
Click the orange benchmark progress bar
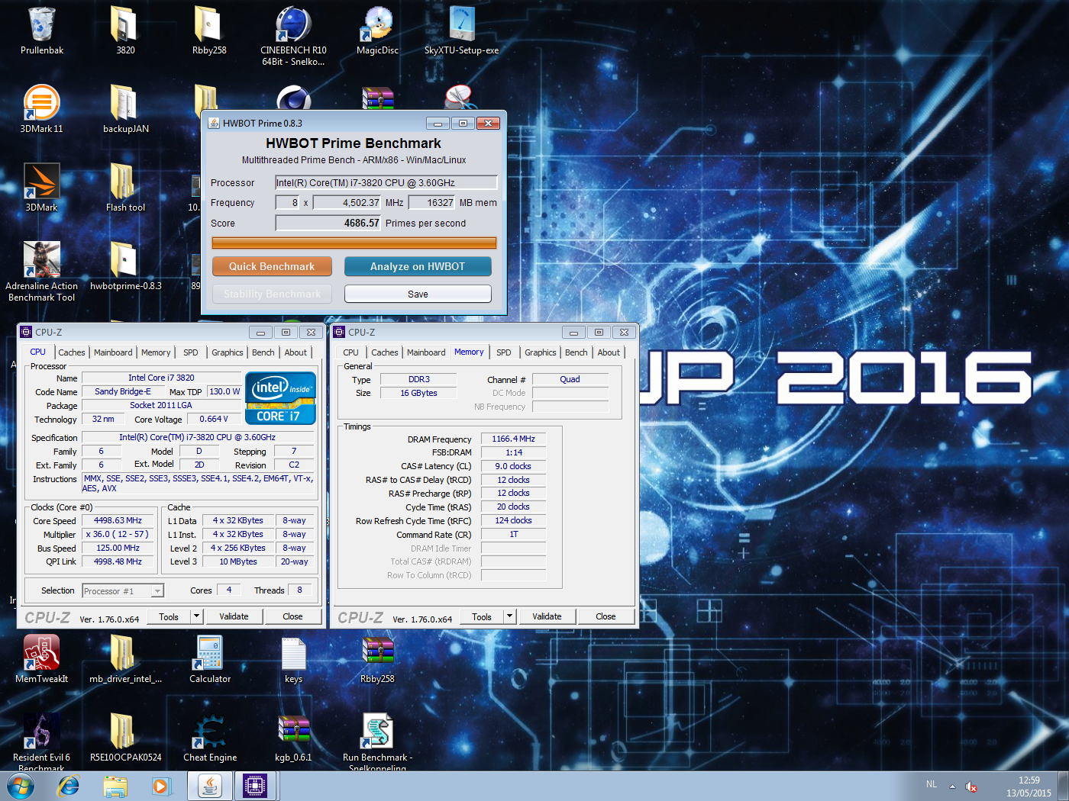(354, 243)
